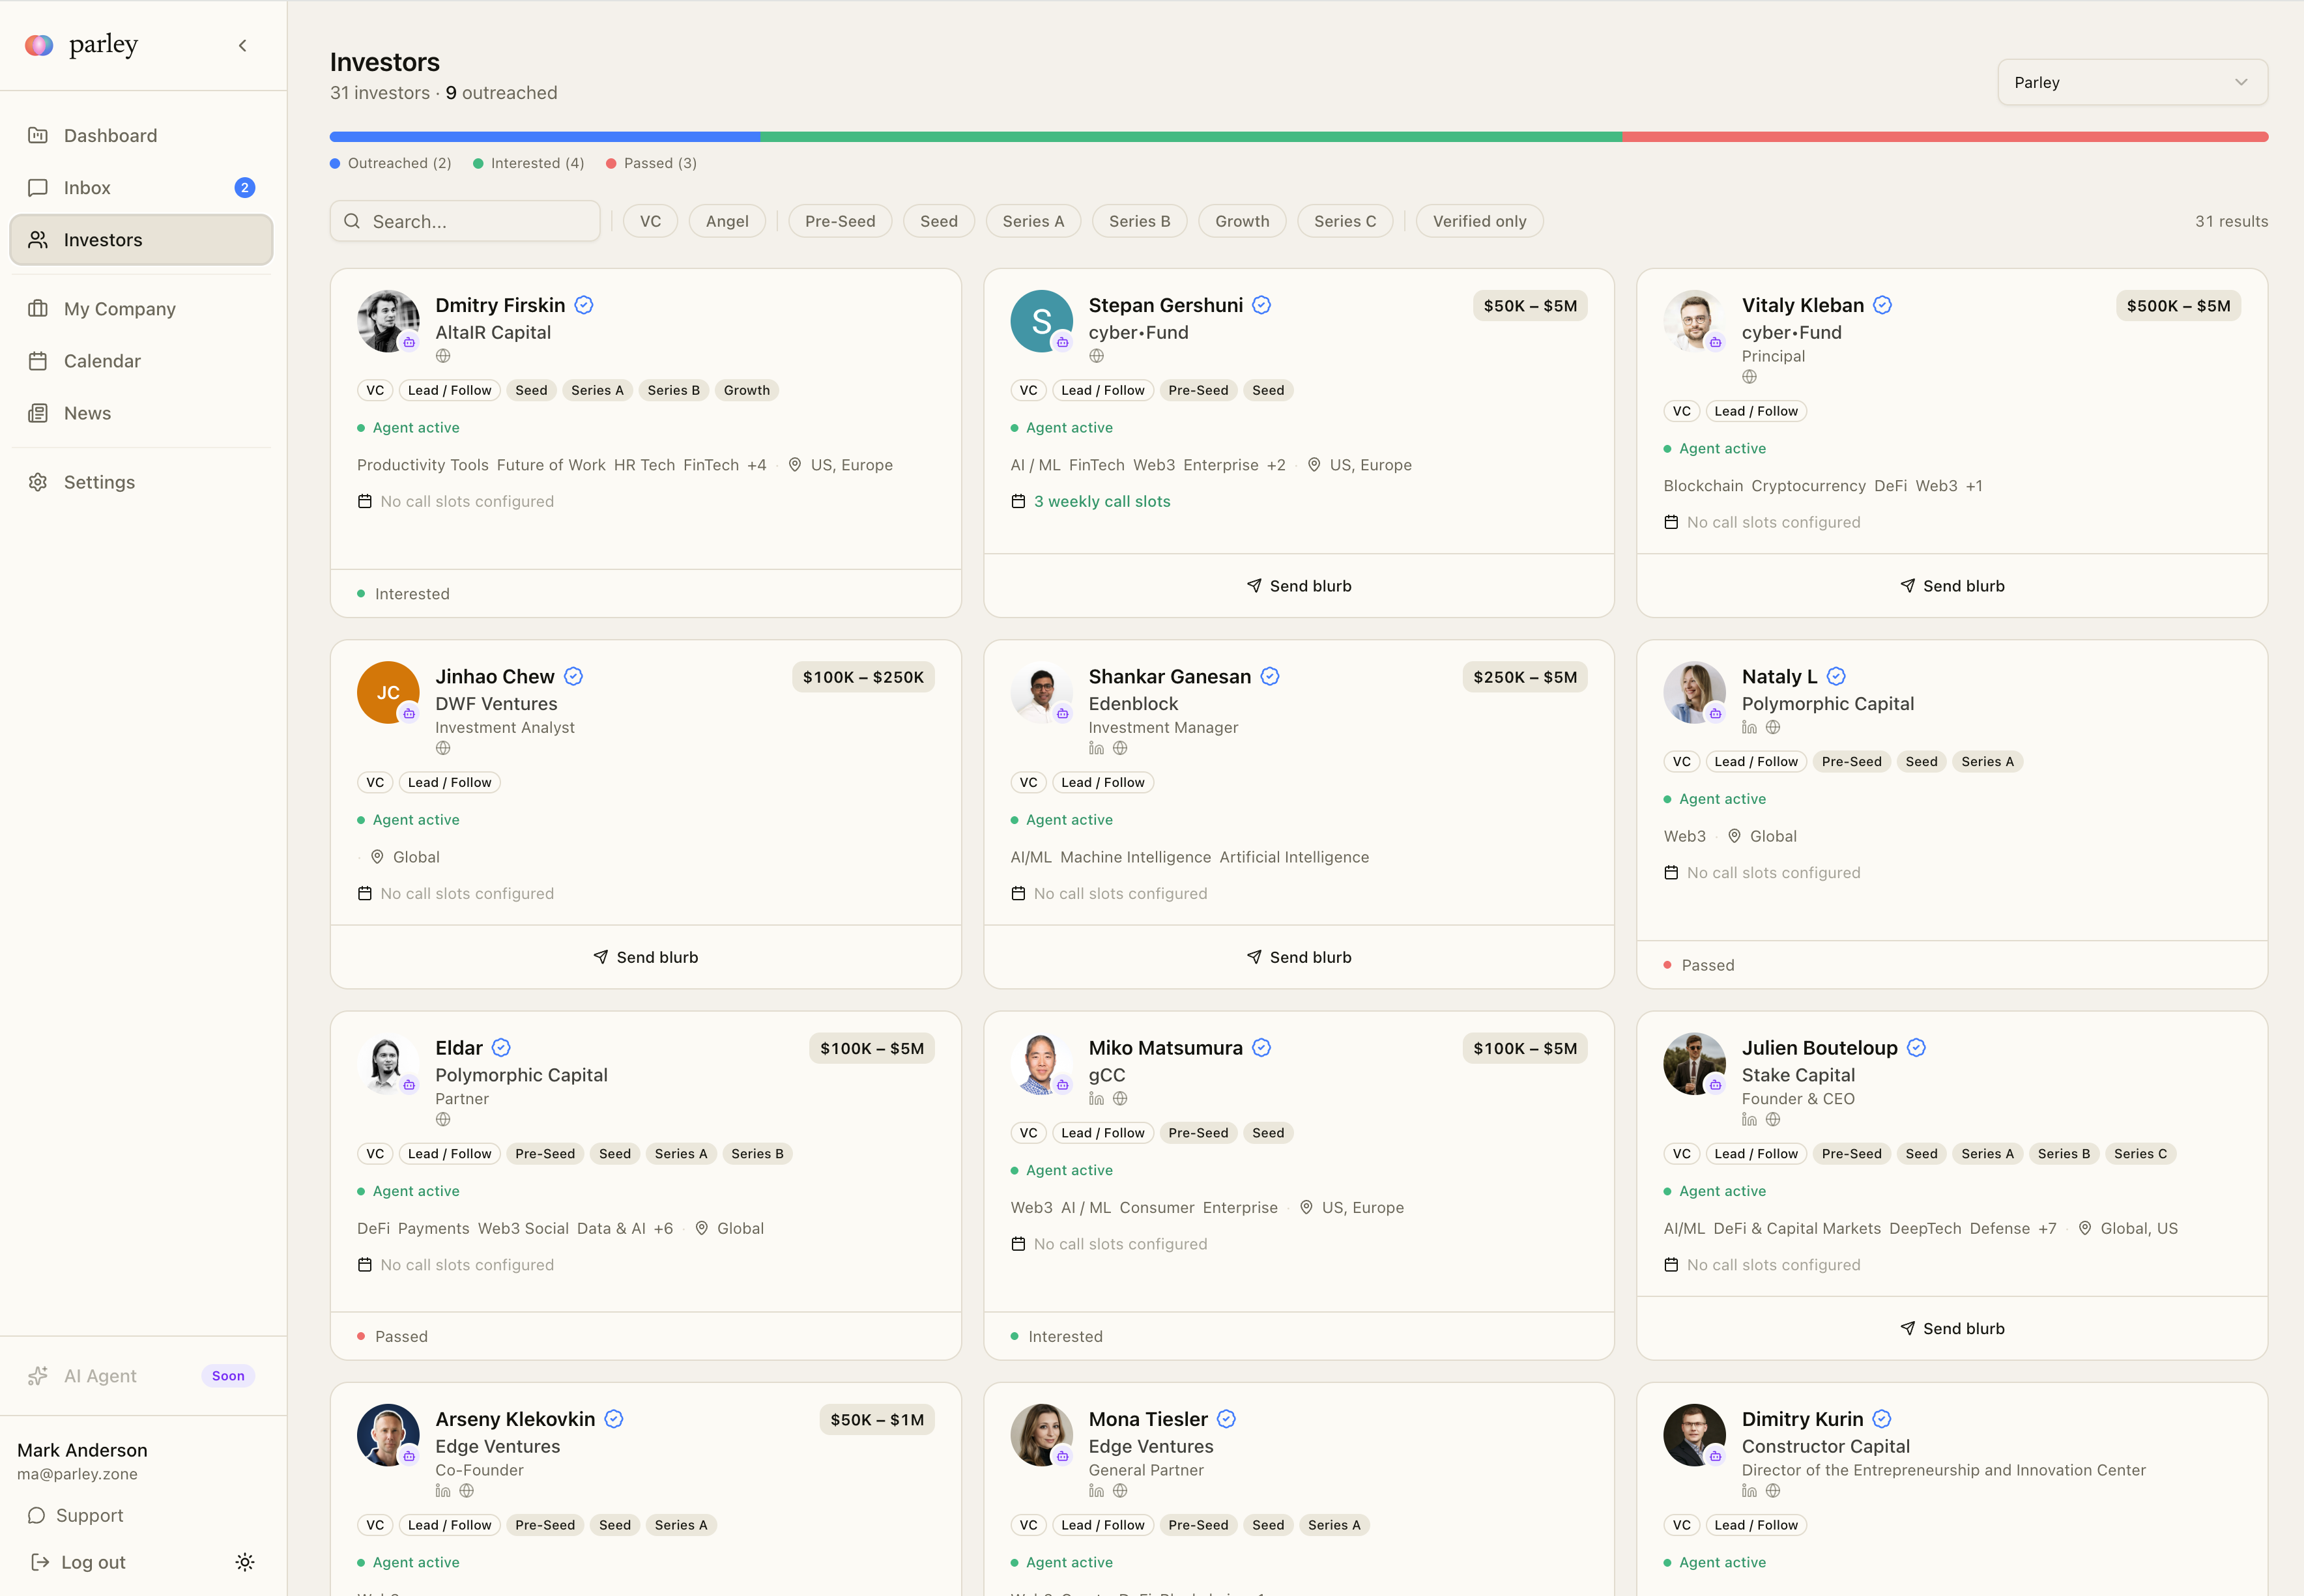Click Stepan Gershuni's verified badge

1262,305
